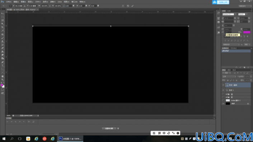Open the 滤镜(T) menu
Screen dimensions: 253x142
coord(53,2)
